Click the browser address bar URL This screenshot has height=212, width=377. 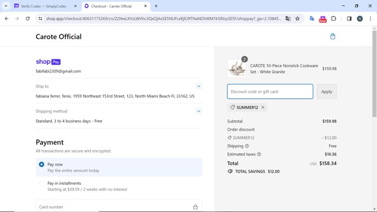coord(164,18)
